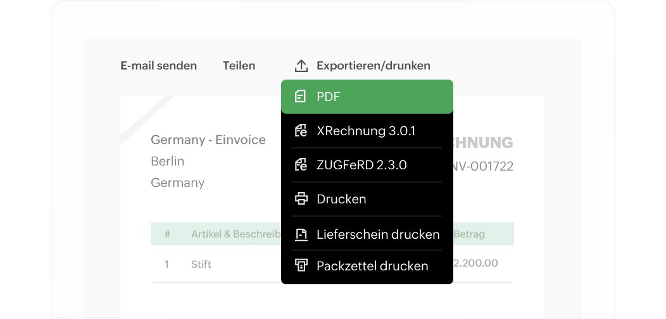Click the ZUGFeRD e-invoice icon

pos(301,164)
